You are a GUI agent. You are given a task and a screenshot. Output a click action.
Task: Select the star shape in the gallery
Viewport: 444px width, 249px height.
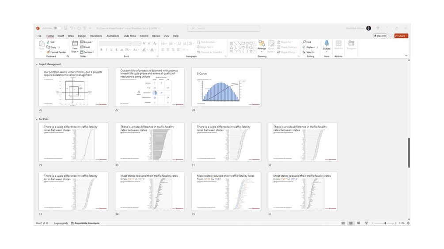coord(251,51)
